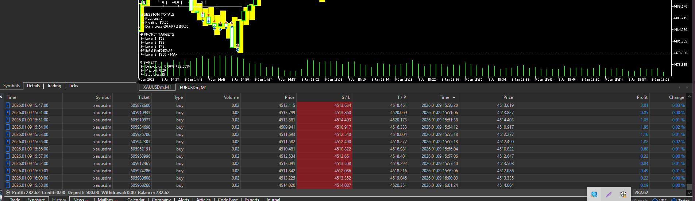Expand the Profit summary row plus icon

pos(8,193)
